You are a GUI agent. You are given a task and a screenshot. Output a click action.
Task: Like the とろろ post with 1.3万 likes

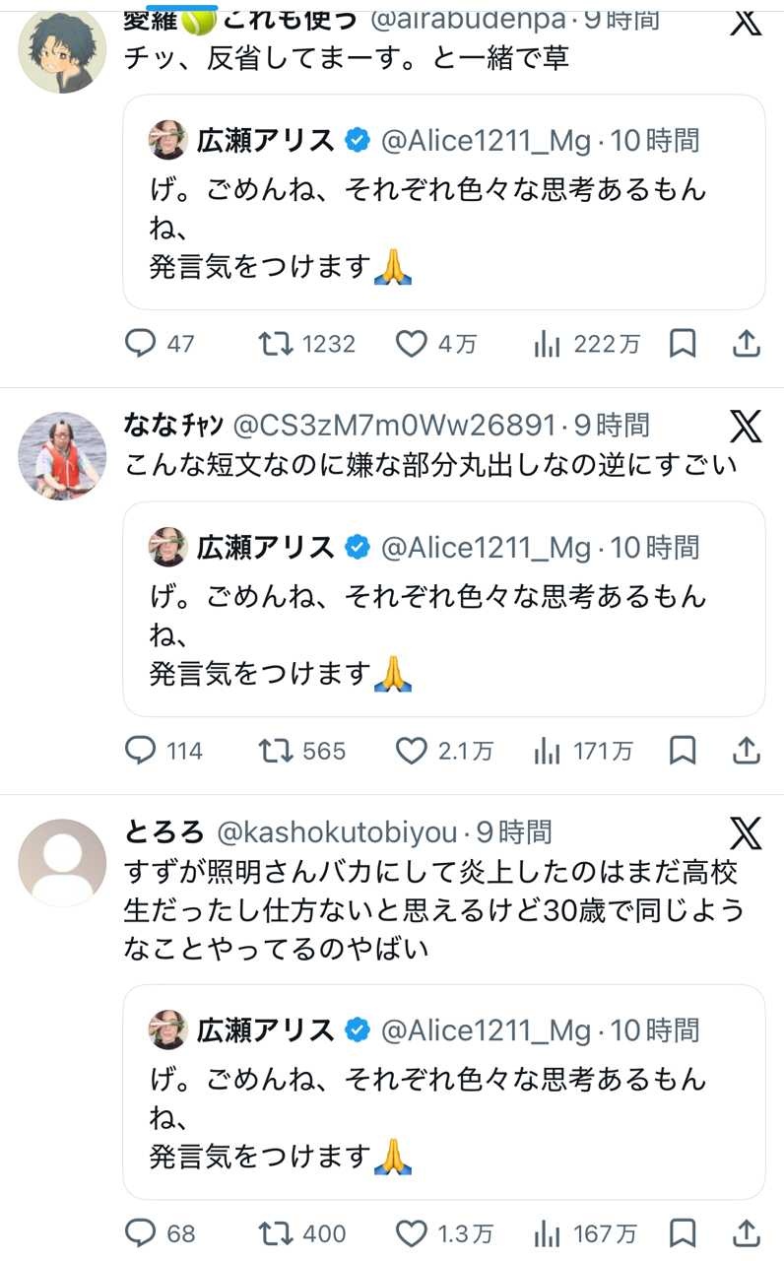411,1232
